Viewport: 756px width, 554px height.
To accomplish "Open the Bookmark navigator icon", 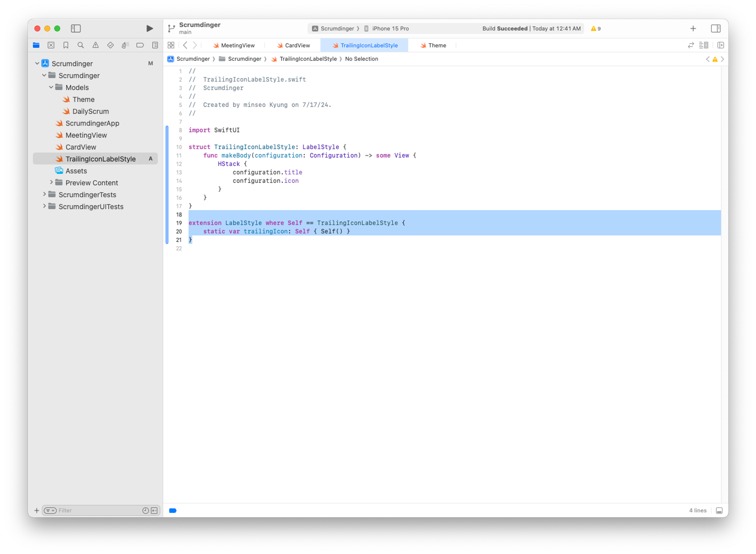I will tap(66, 45).
